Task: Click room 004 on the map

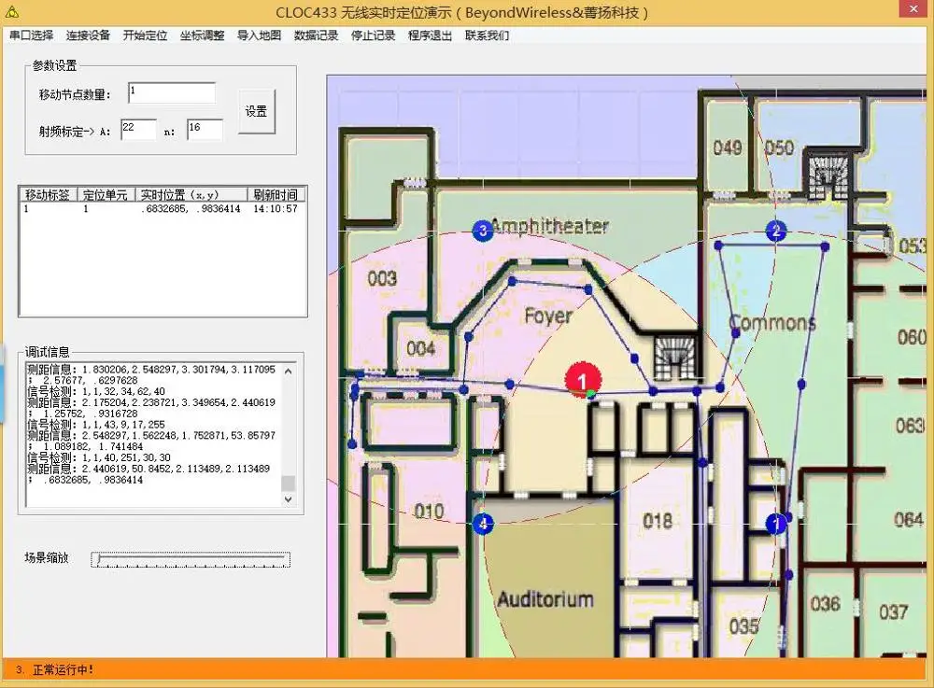Action: point(420,348)
